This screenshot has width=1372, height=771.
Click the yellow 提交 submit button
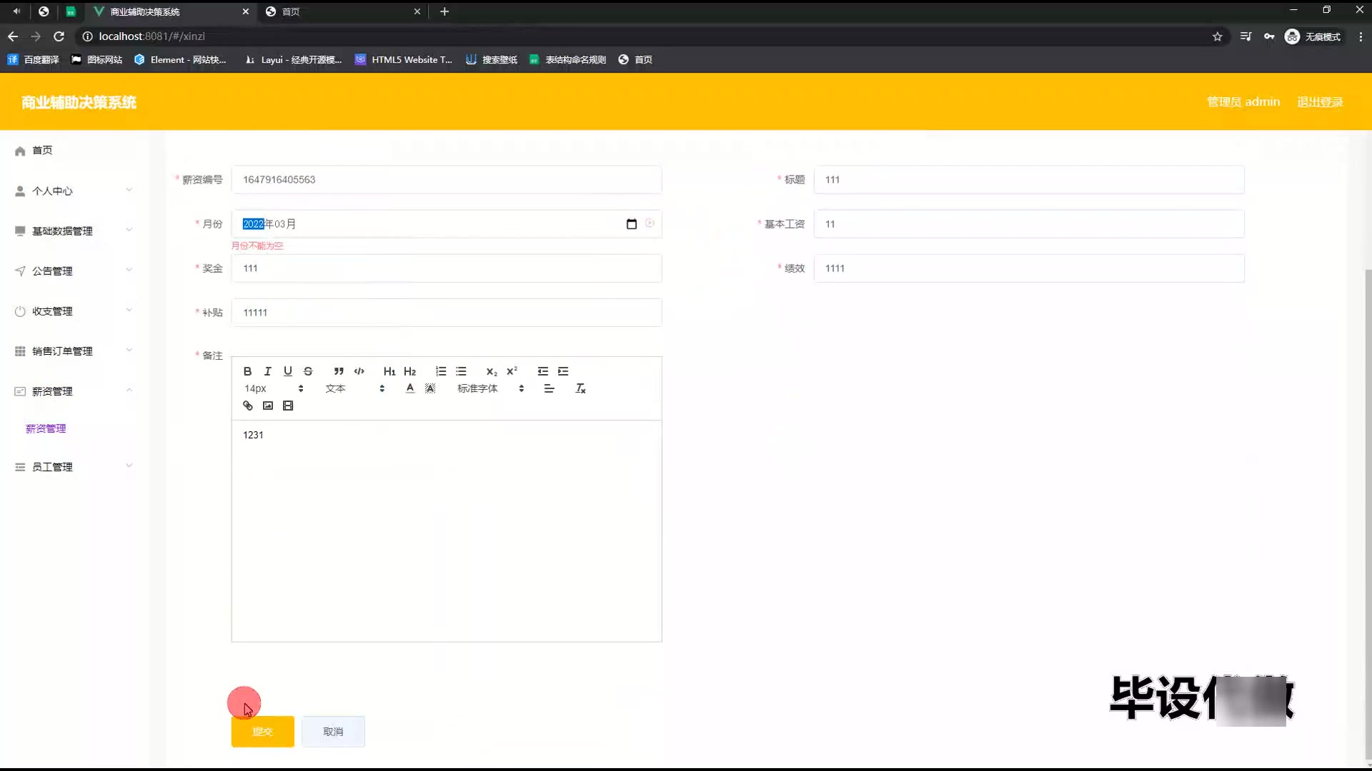point(262,732)
